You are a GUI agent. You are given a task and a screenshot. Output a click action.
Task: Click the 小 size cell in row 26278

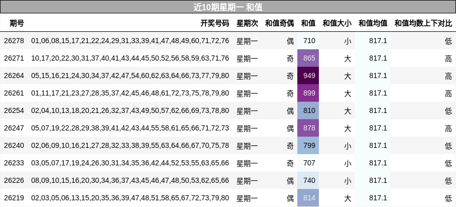[x=348, y=41]
